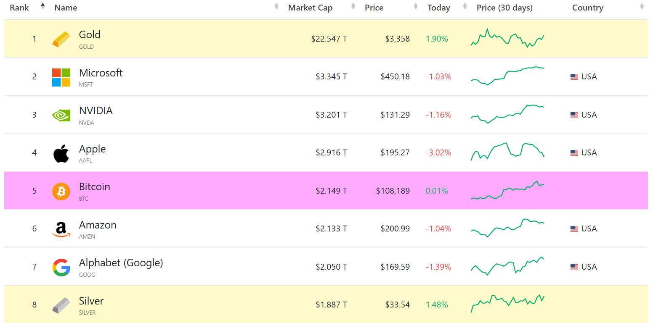Click NVIDIA's 30-day price chart
Screen dimensions: 653x323
point(507,114)
